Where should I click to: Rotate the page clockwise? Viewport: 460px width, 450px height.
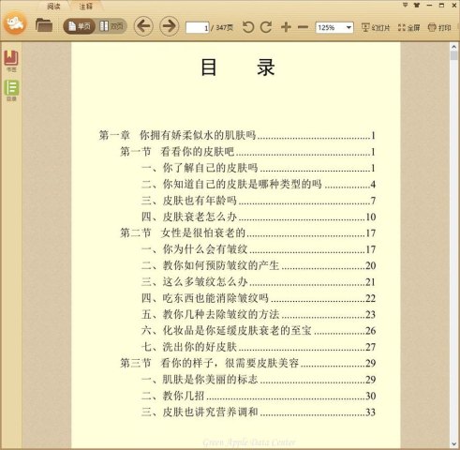pyautogui.click(x=266, y=27)
